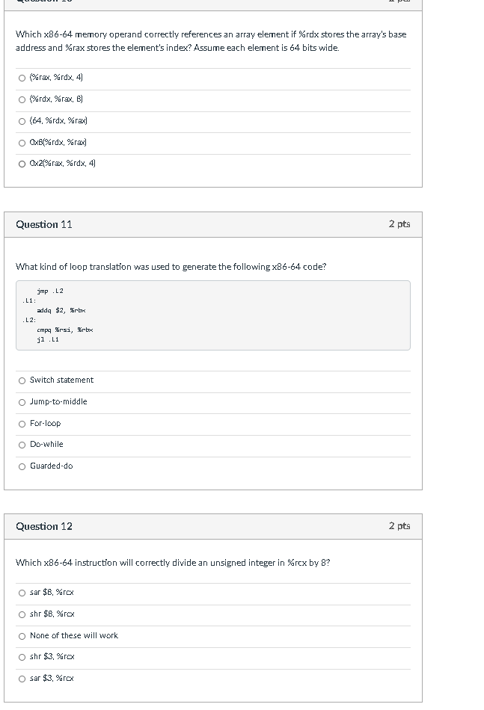Select Switch statement answer
The width and height of the screenshot is (484, 710).
[22, 380]
